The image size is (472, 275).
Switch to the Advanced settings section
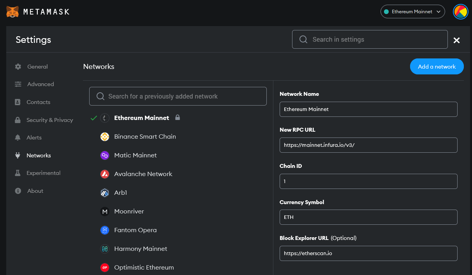point(40,84)
